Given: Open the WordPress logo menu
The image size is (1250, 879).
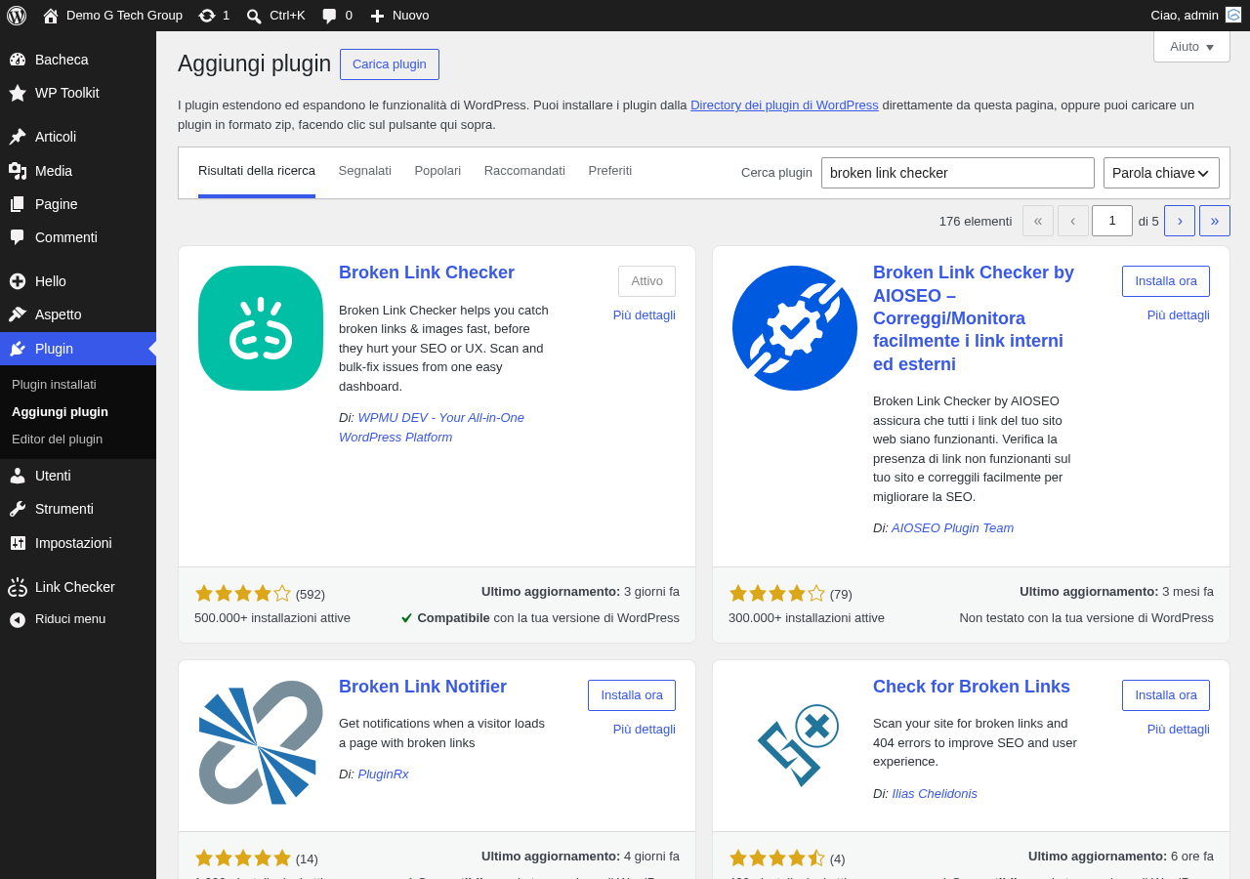Looking at the screenshot, I should pyautogui.click(x=17, y=16).
